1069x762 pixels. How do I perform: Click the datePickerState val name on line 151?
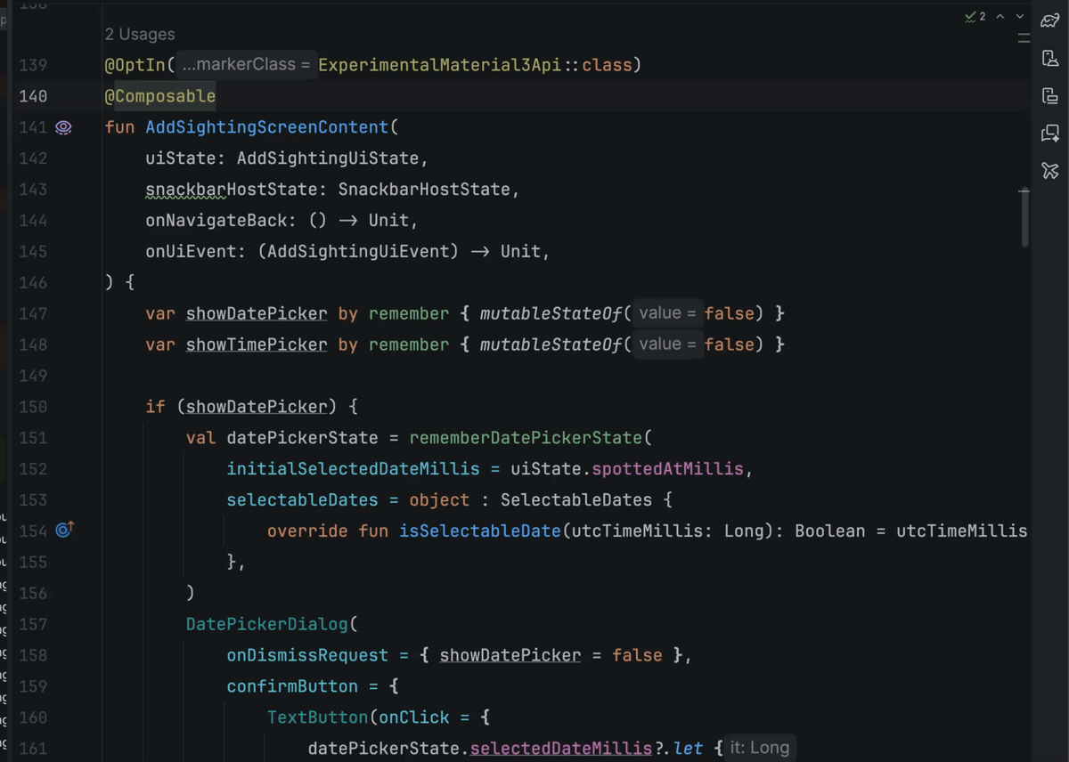click(x=303, y=438)
